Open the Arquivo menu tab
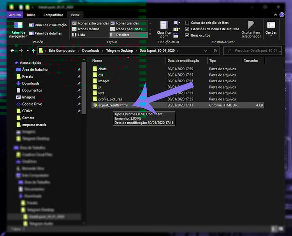 click(15, 15)
